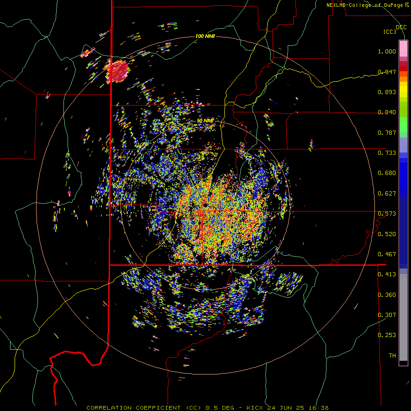Click the DCC label above the scale

tap(401, 27)
